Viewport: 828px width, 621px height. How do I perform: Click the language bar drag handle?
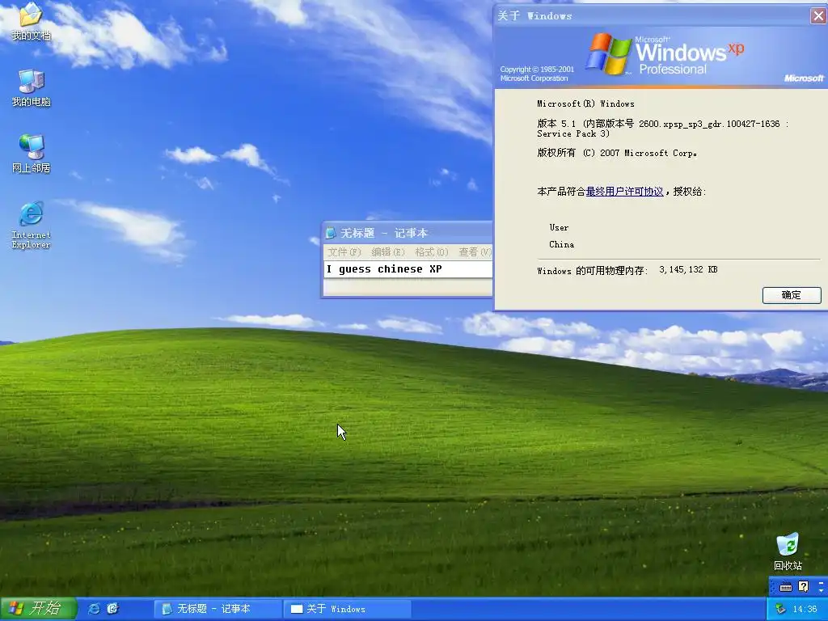pyautogui.click(x=772, y=586)
